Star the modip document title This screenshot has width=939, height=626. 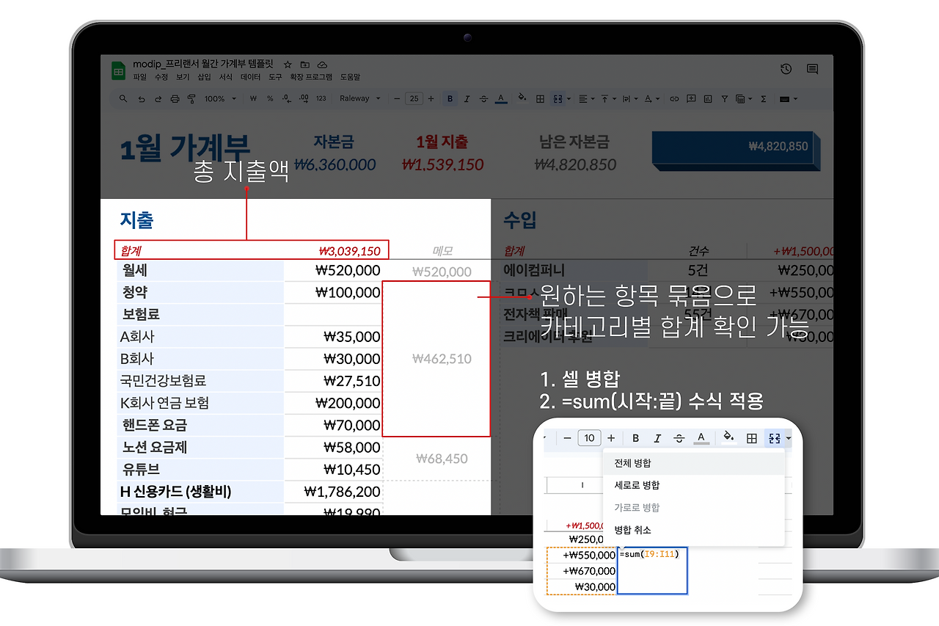(288, 65)
